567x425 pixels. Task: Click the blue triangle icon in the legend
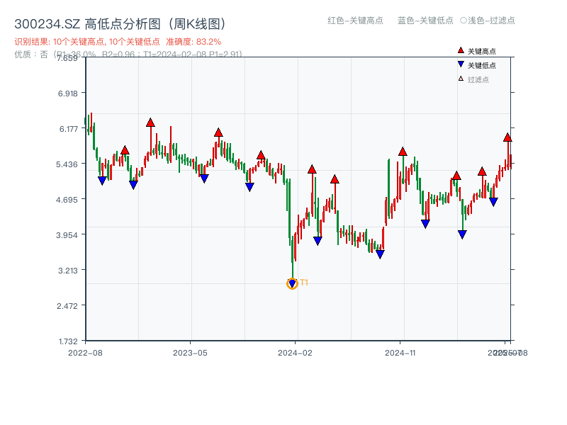point(461,64)
